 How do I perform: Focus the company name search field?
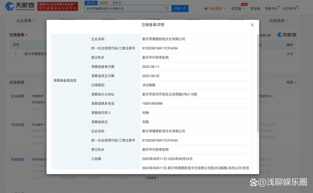coord(125,8)
